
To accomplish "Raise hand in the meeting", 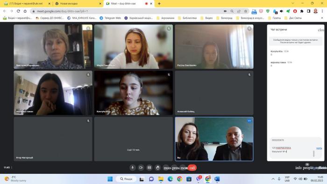I will click(158, 168).
